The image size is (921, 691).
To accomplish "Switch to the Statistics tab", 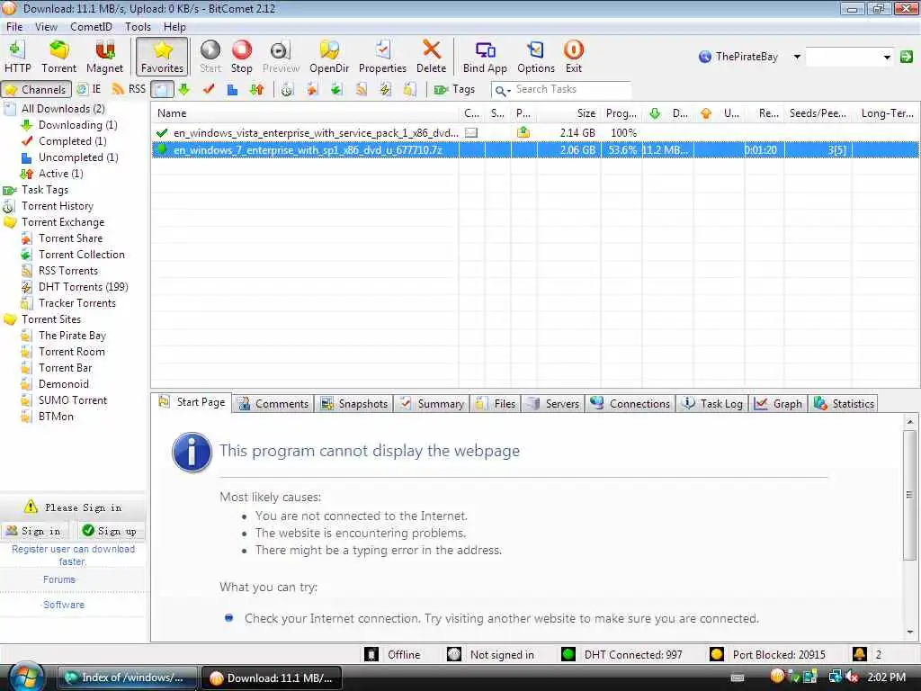I will pos(844,404).
